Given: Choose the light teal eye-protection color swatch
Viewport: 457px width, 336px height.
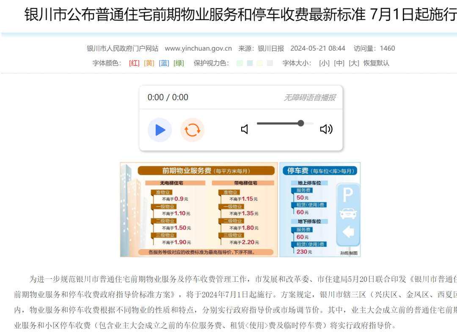Looking at the screenshot, I should [x=250, y=63].
